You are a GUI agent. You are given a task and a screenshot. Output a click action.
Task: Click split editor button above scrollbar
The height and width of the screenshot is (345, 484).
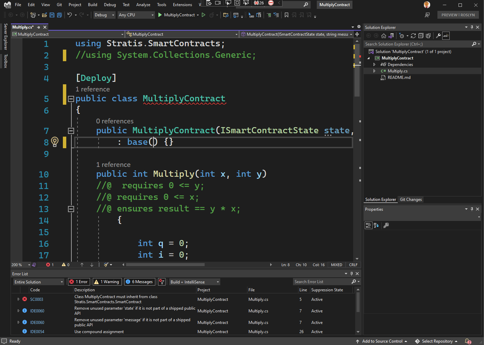[357, 34]
